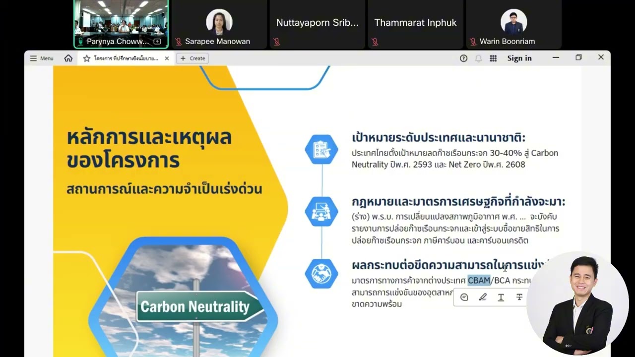This screenshot has height=357, width=635.
Task: Click the line starting (ร่าง) พ.ร.บ.
Action: point(454,217)
